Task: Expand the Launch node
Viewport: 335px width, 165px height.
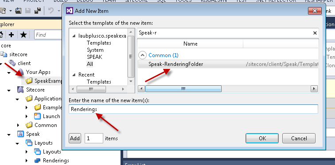Action: tap(27, 116)
